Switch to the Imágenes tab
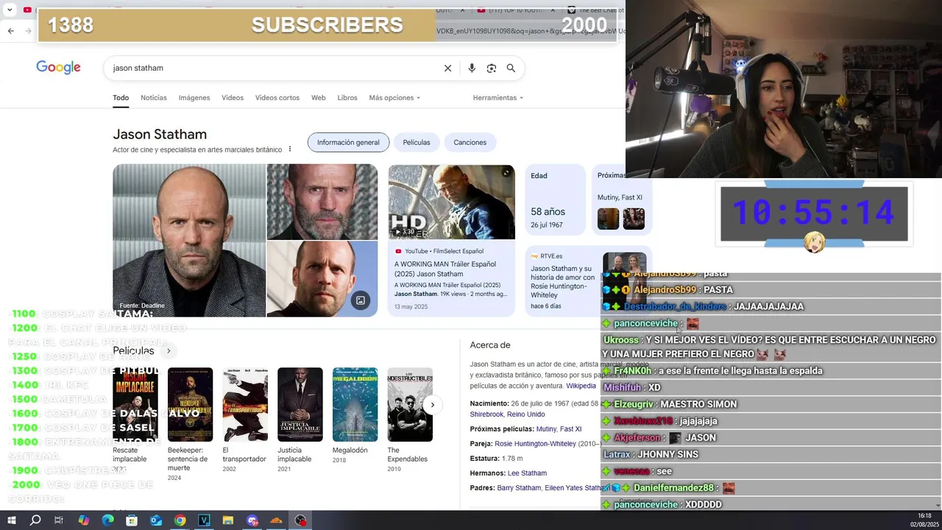This screenshot has width=942, height=530. pos(194,98)
